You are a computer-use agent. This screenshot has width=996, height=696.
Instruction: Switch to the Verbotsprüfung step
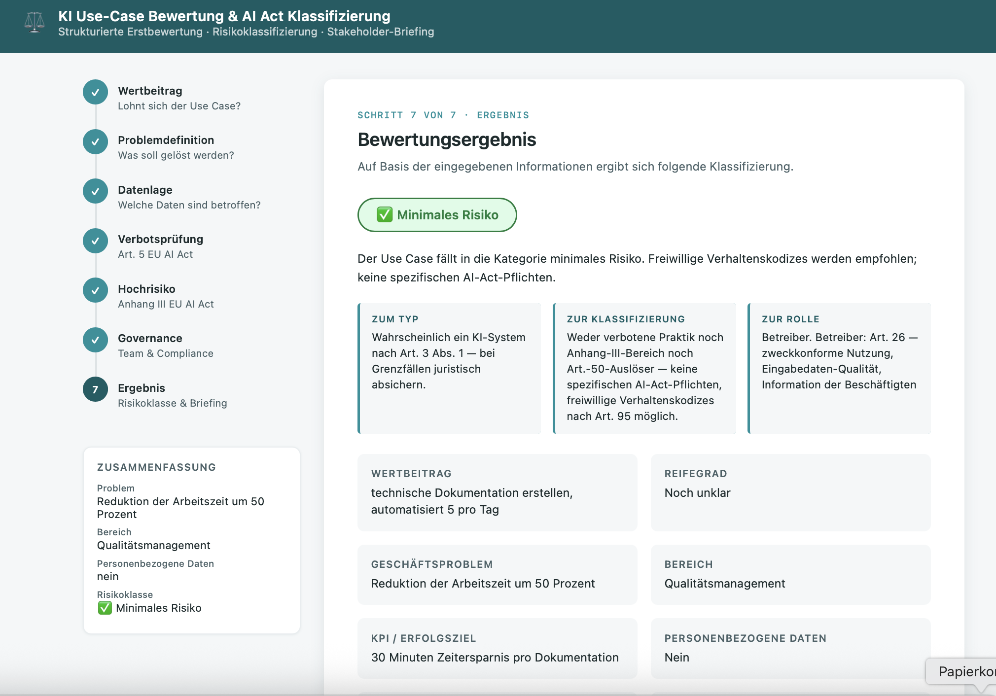(x=160, y=239)
